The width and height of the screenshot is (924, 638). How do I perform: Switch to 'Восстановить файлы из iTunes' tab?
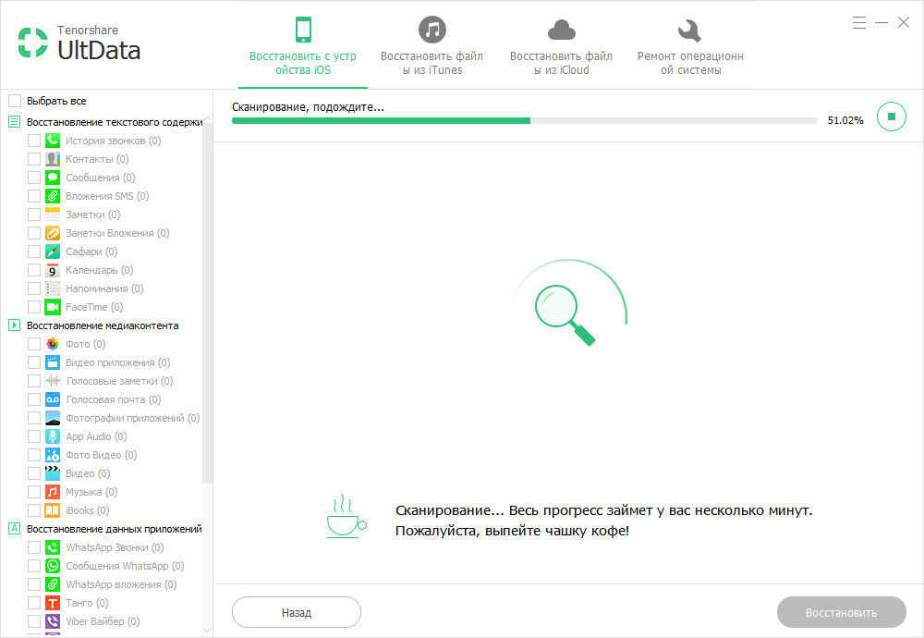pos(432,46)
